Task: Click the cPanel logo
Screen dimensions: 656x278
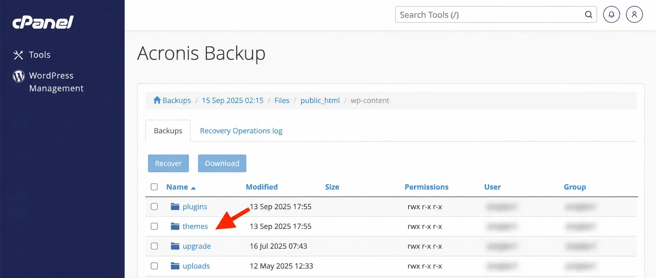Action: [43, 22]
